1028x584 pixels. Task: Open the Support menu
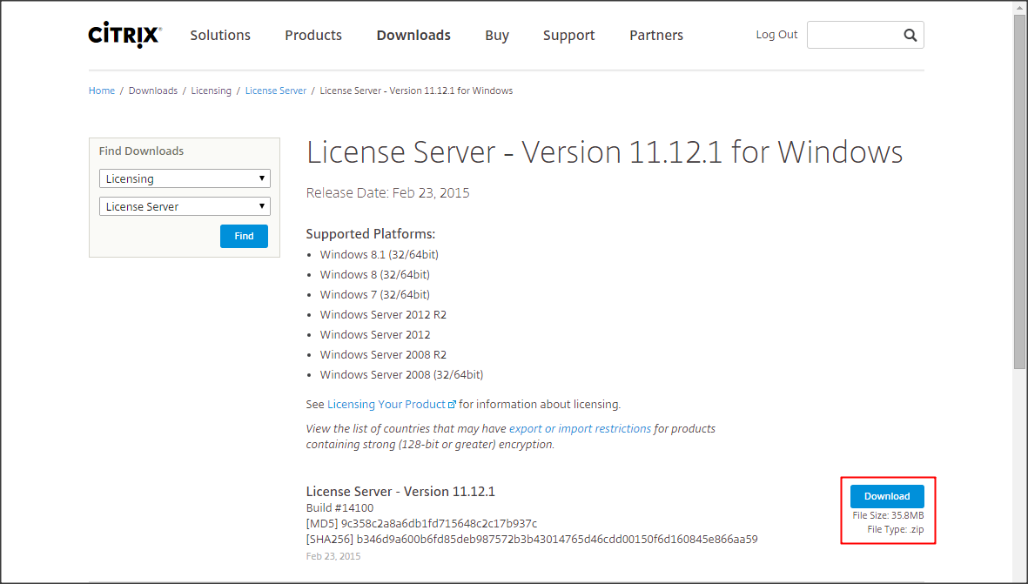(x=568, y=35)
